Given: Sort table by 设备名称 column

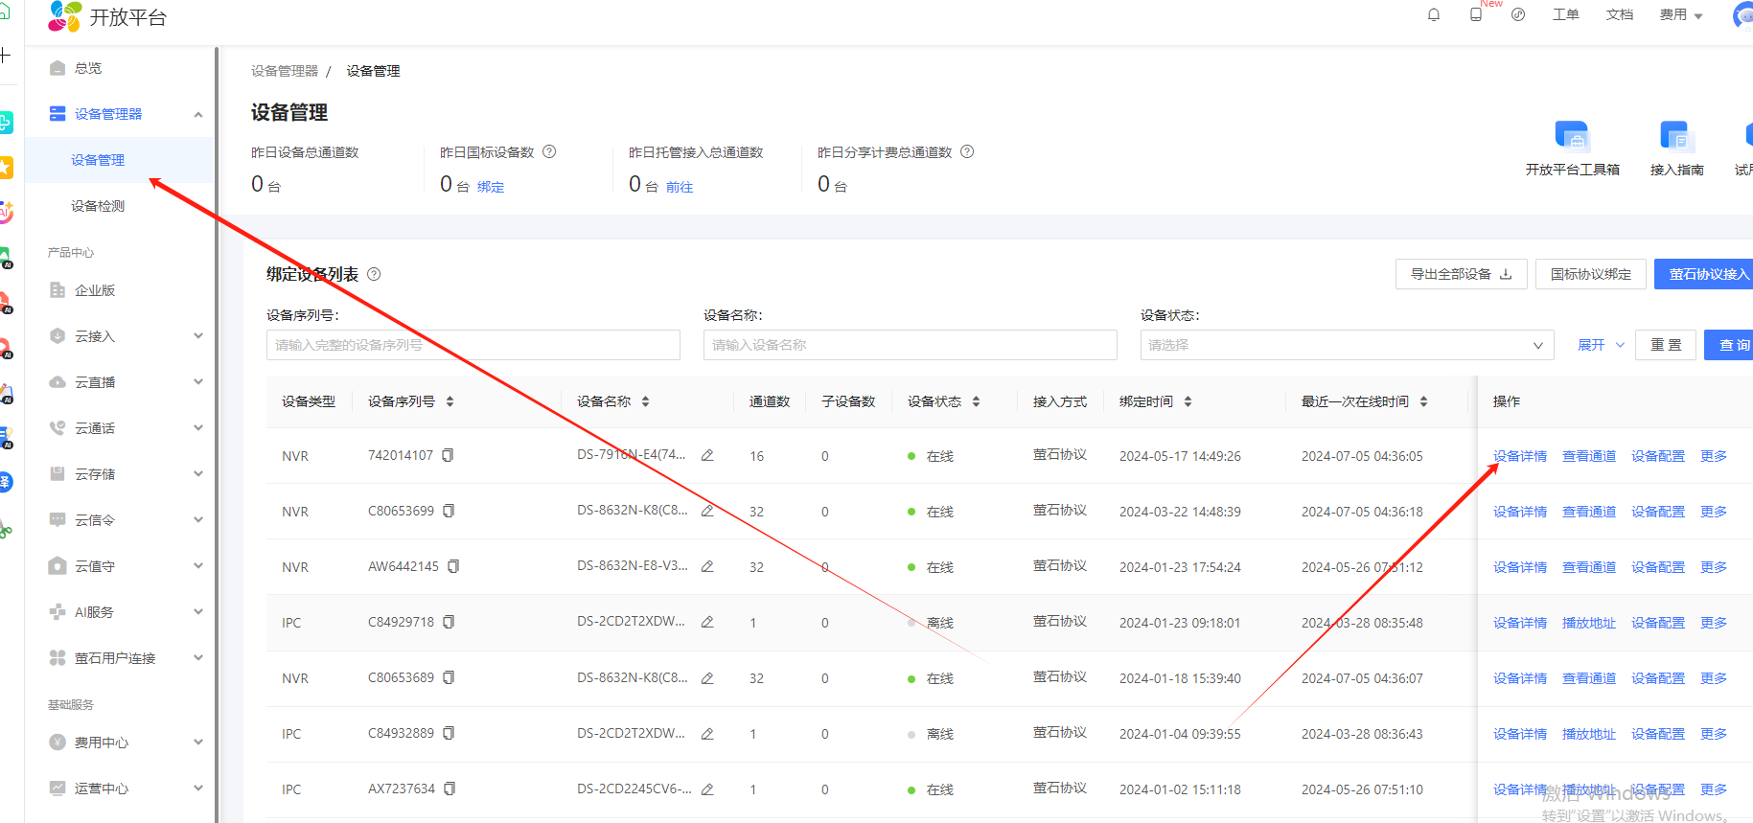Looking at the screenshot, I should coord(645,401).
